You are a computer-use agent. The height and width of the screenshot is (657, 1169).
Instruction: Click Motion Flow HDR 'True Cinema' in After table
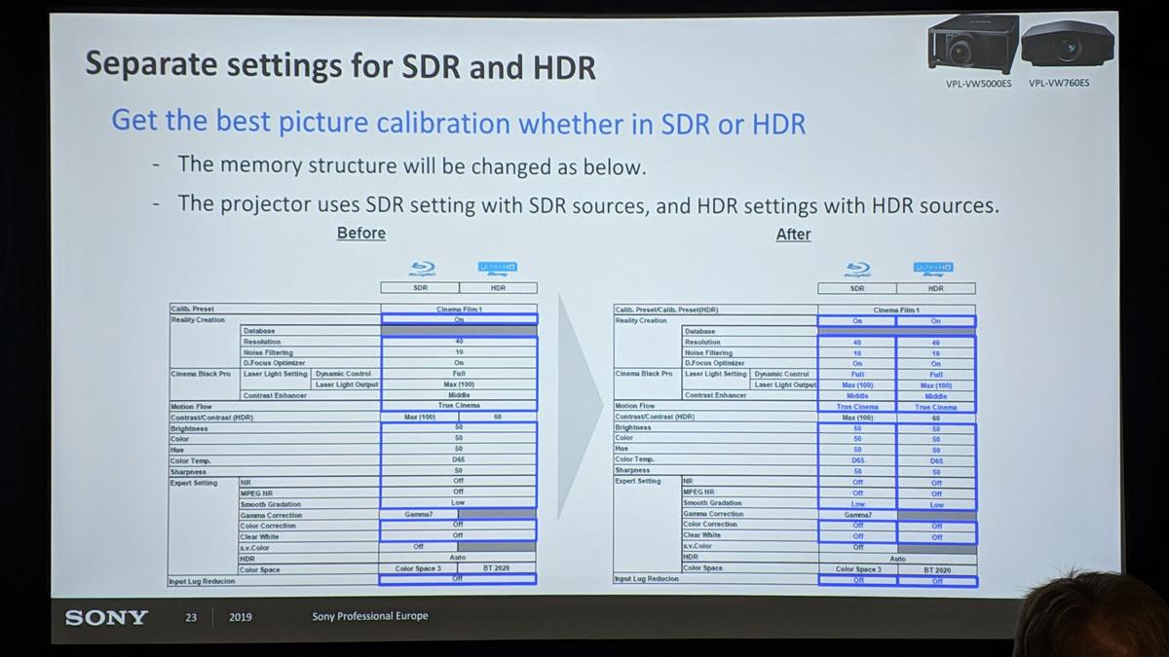click(936, 407)
